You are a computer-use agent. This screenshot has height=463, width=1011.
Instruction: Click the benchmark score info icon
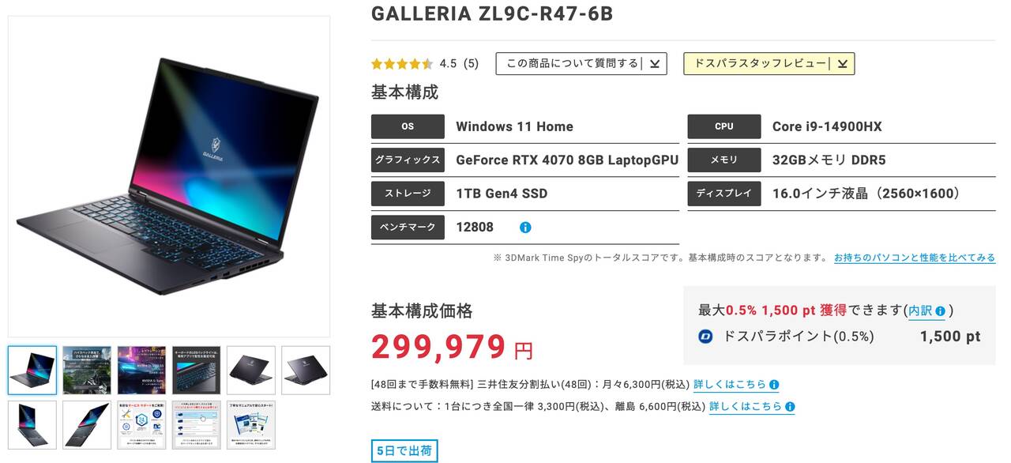pyautogui.click(x=525, y=228)
